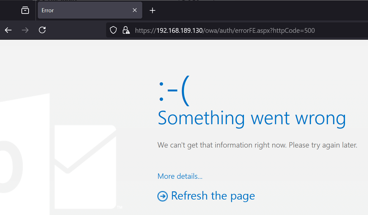Go back using the back arrow
Image resolution: width=368 pixels, height=215 pixels.
coord(8,30)
